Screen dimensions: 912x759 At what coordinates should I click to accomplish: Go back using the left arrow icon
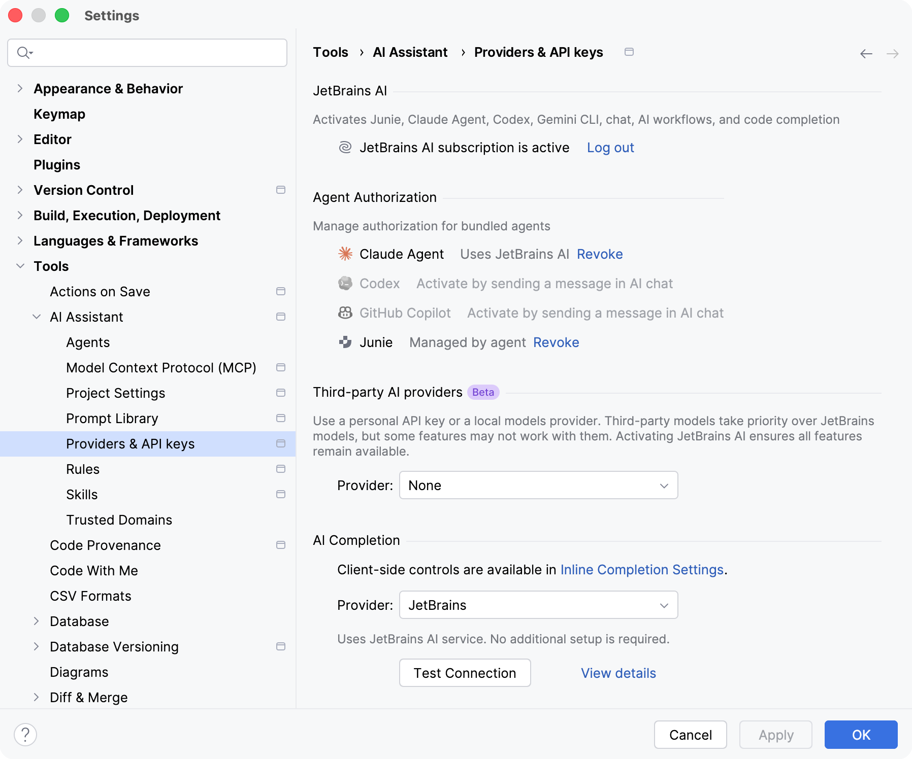(x=866, y=54)
